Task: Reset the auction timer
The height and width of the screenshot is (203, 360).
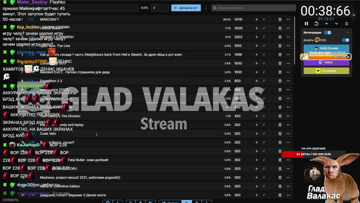Action: click(316, 24)
